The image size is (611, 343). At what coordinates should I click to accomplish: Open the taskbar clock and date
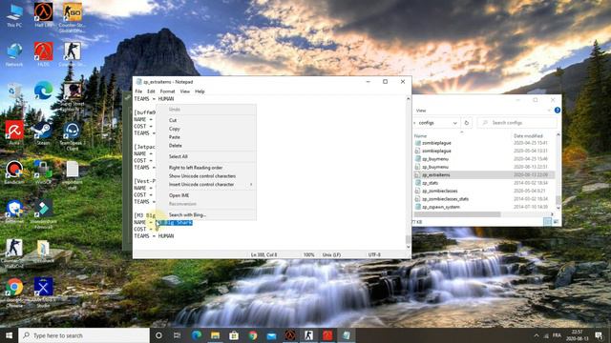pyautogui.click(x=577, y=335)
